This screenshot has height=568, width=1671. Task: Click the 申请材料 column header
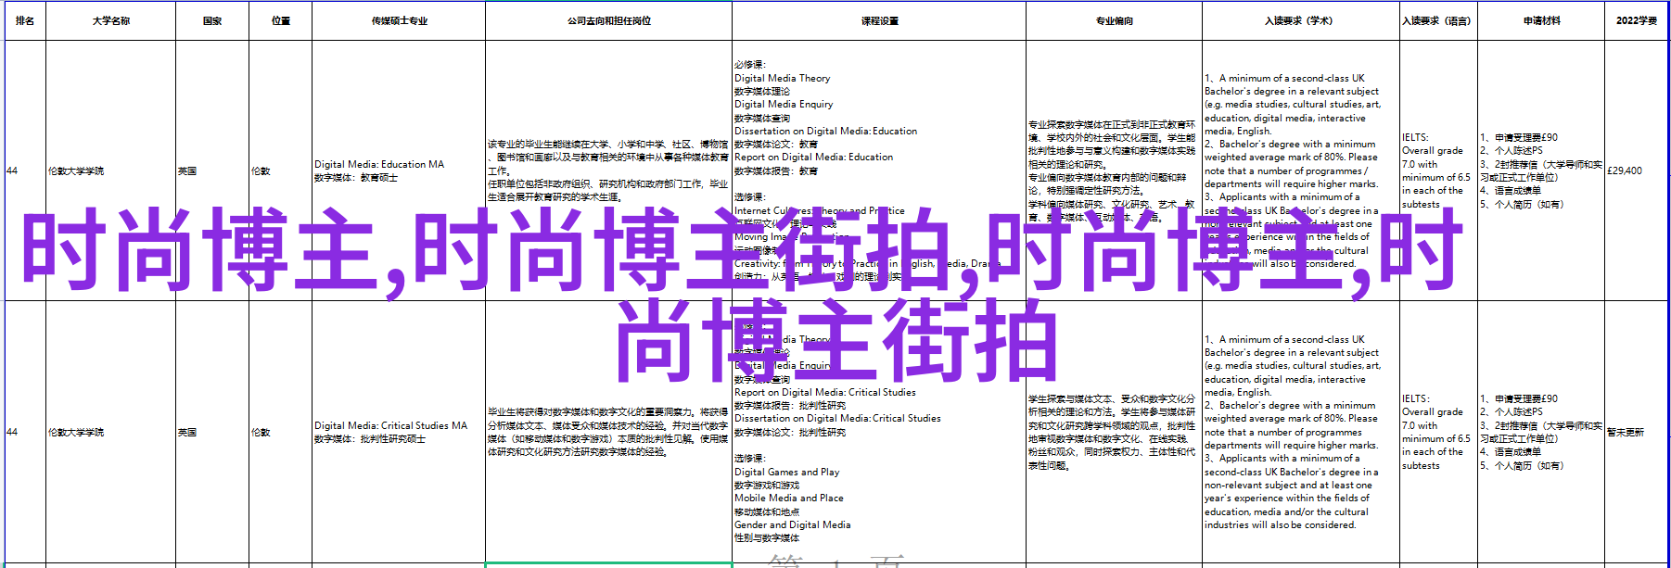[x=1541, y=20]
